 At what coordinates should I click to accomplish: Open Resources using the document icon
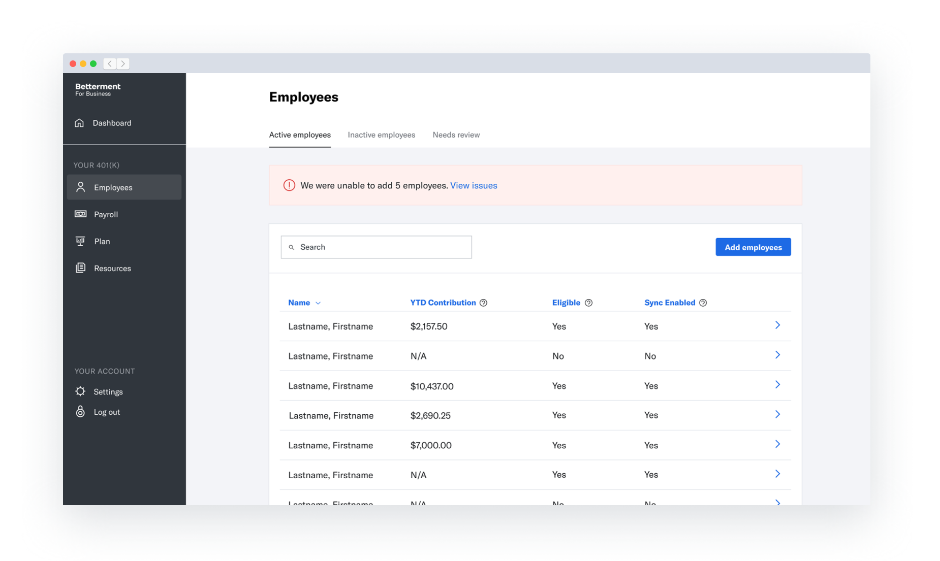pyautogui.click(x=80, y=268)
